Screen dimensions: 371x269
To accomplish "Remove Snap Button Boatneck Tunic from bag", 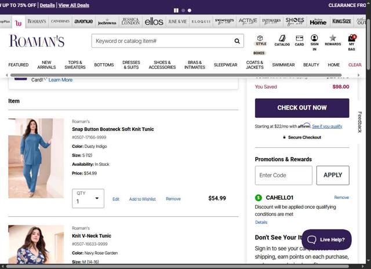I will (x=173, y=199).
